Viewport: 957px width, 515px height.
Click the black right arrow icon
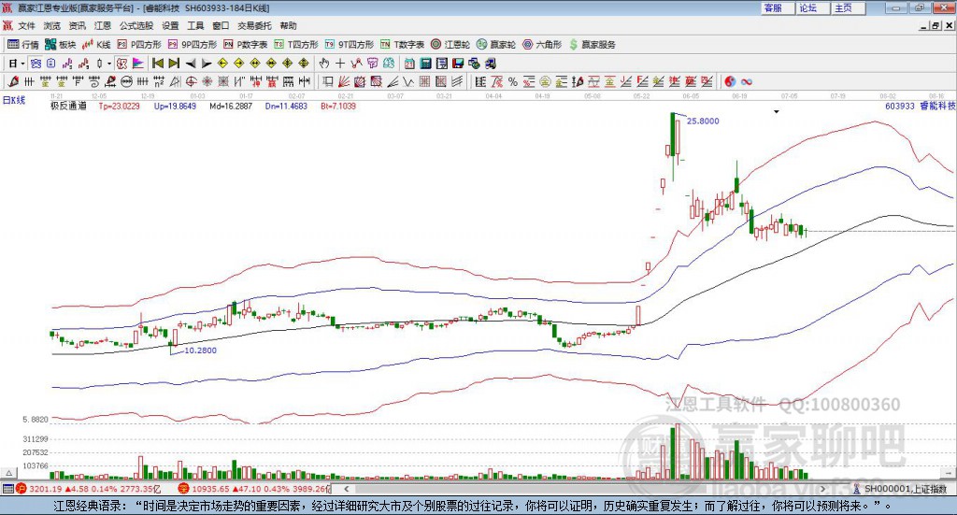click(207, 64)
